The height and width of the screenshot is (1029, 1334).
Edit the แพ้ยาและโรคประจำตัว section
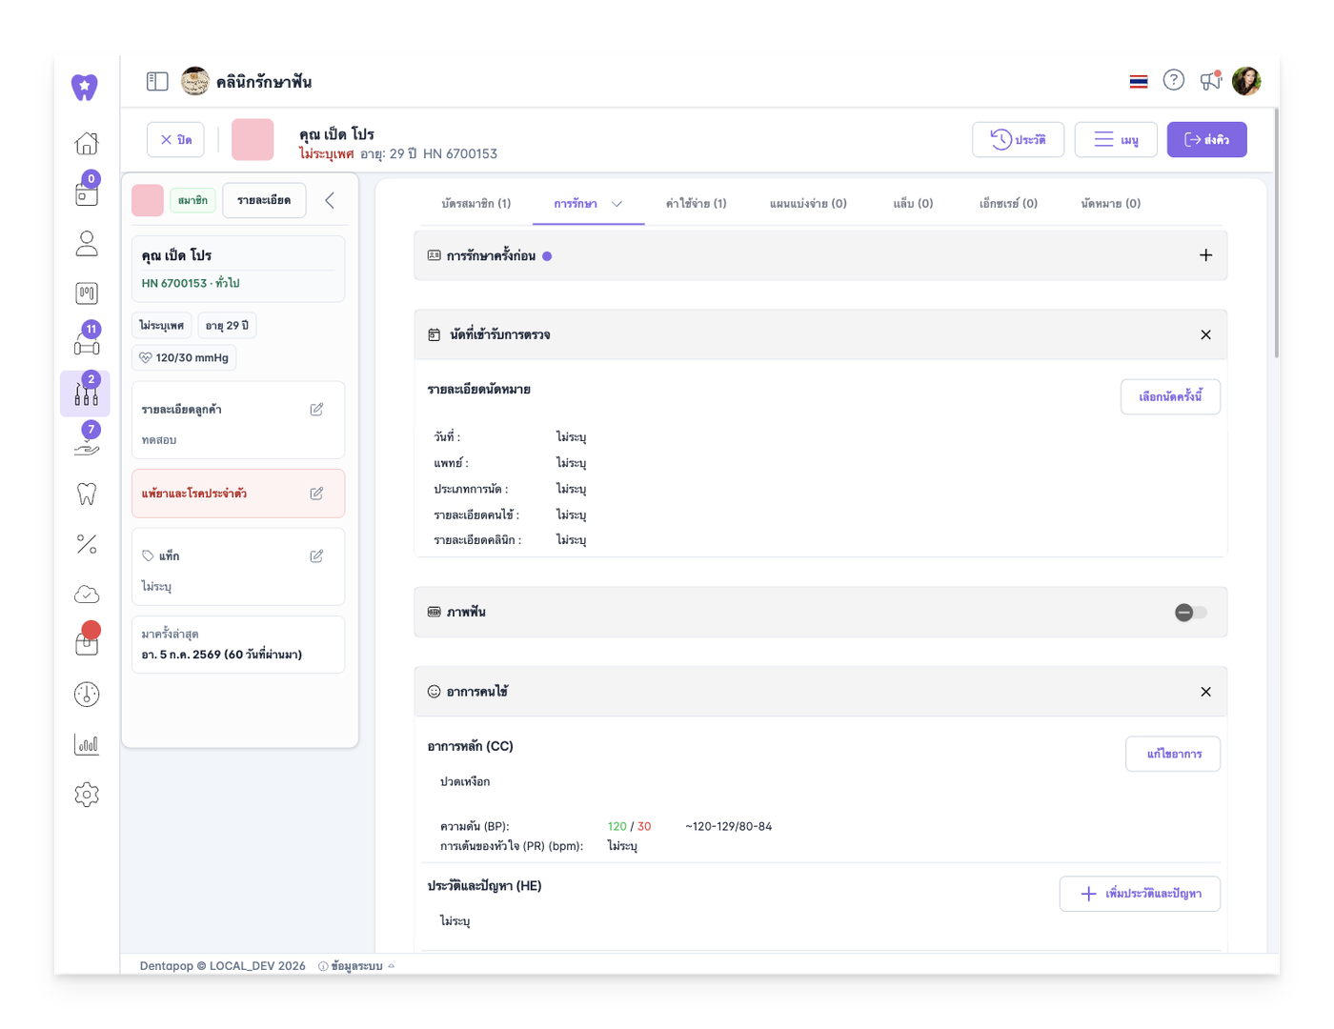click(316, 494)
